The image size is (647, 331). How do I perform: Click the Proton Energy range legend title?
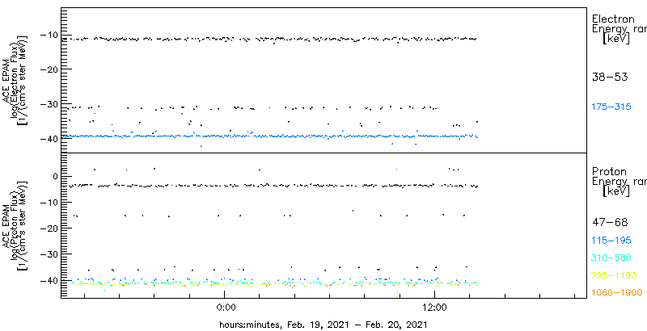pyautogui.click(x=619, y=182)
